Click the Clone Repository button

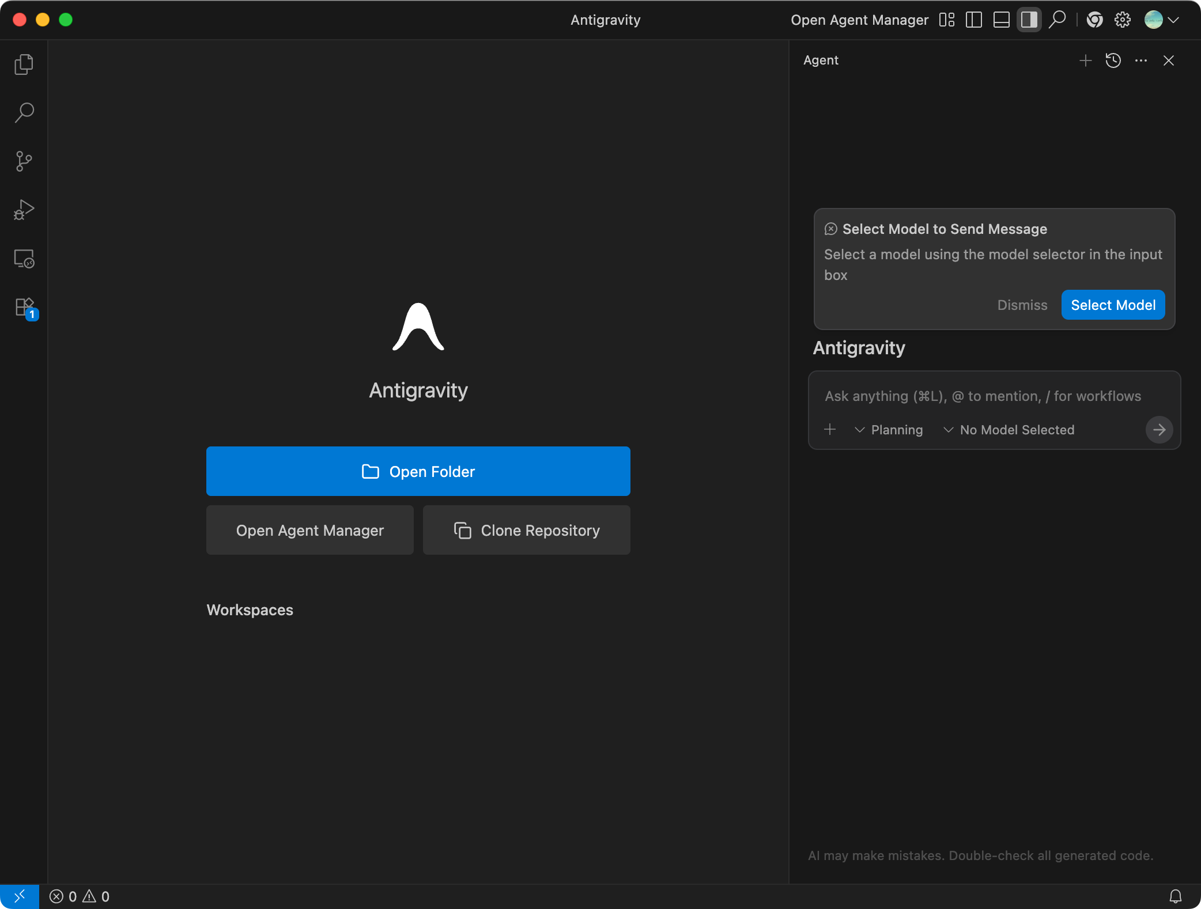(526, 530)
